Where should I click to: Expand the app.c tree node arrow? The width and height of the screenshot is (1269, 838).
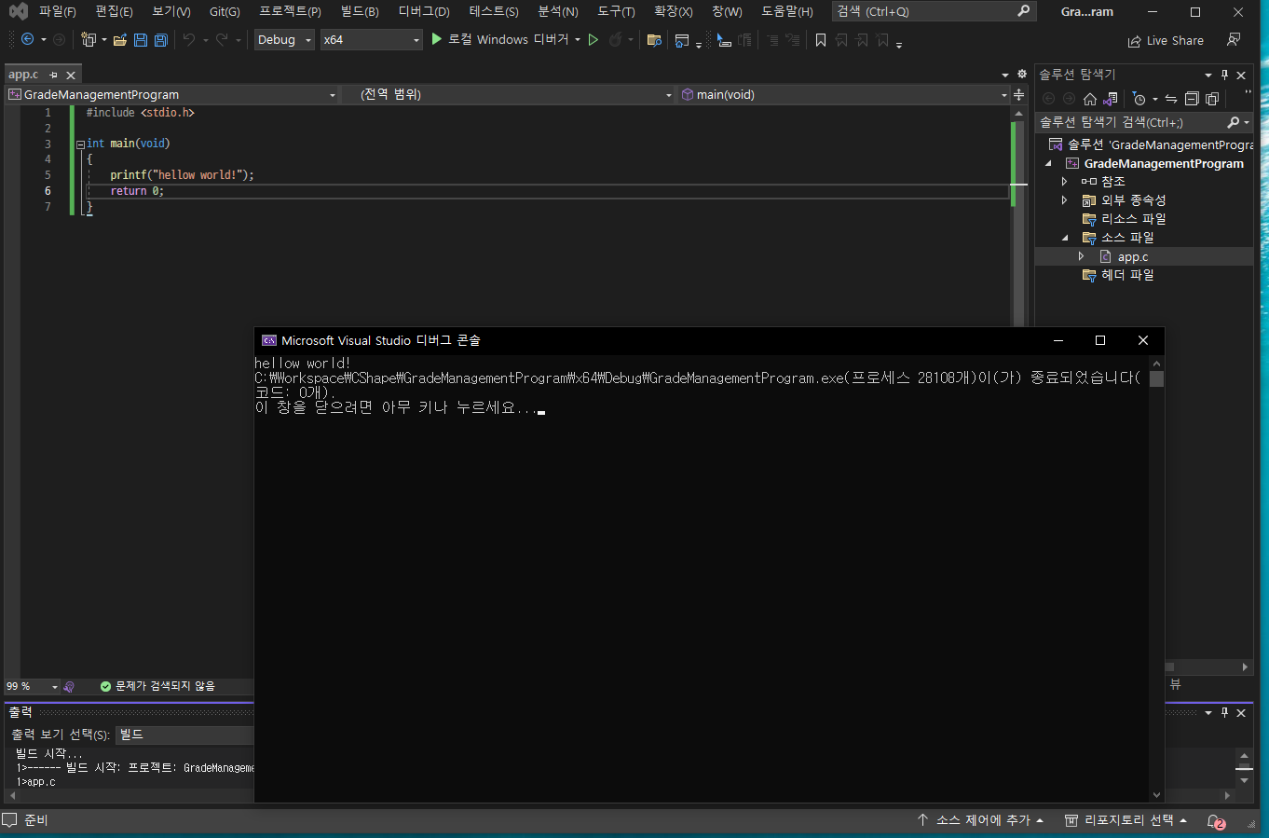point(1081,256)
